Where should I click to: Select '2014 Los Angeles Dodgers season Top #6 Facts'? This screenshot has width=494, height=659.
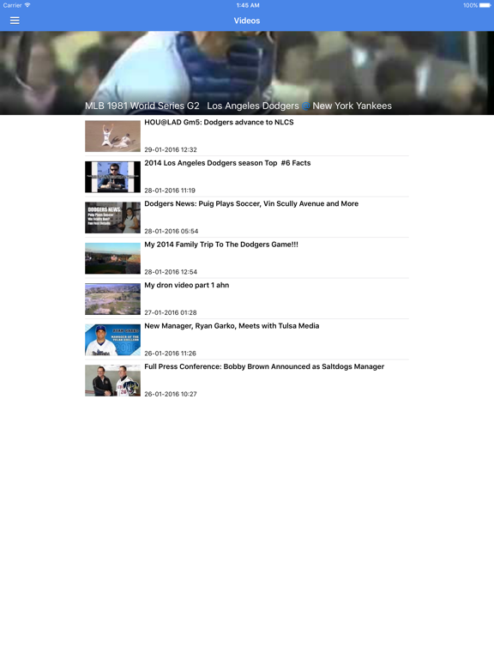click(227, 163)
